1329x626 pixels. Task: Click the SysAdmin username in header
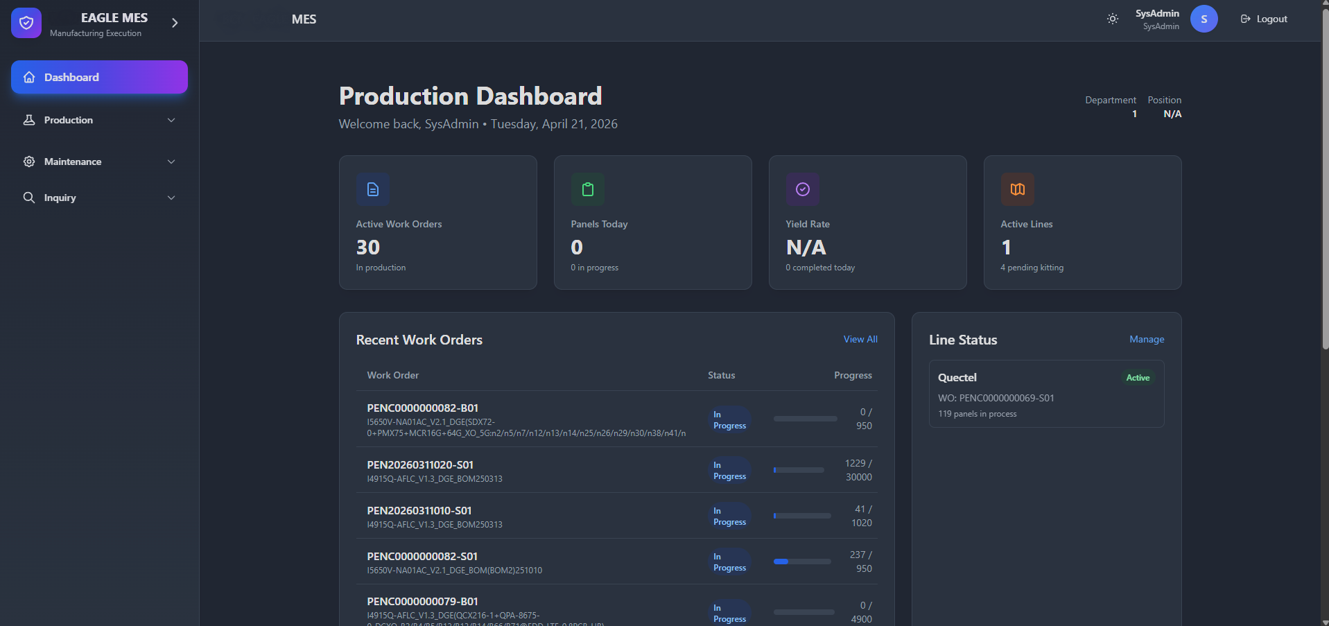tap(1157, 13)
